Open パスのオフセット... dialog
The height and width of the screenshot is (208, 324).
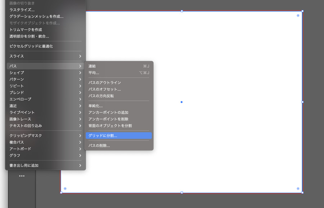(x=119, y=89)
